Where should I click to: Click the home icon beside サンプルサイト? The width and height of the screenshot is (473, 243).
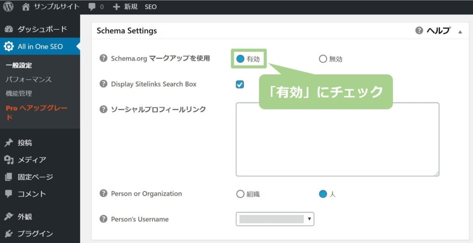[26, 7]
